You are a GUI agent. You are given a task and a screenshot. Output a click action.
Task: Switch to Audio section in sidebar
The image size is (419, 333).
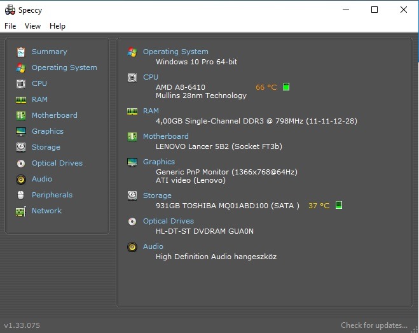click(42, 179)
